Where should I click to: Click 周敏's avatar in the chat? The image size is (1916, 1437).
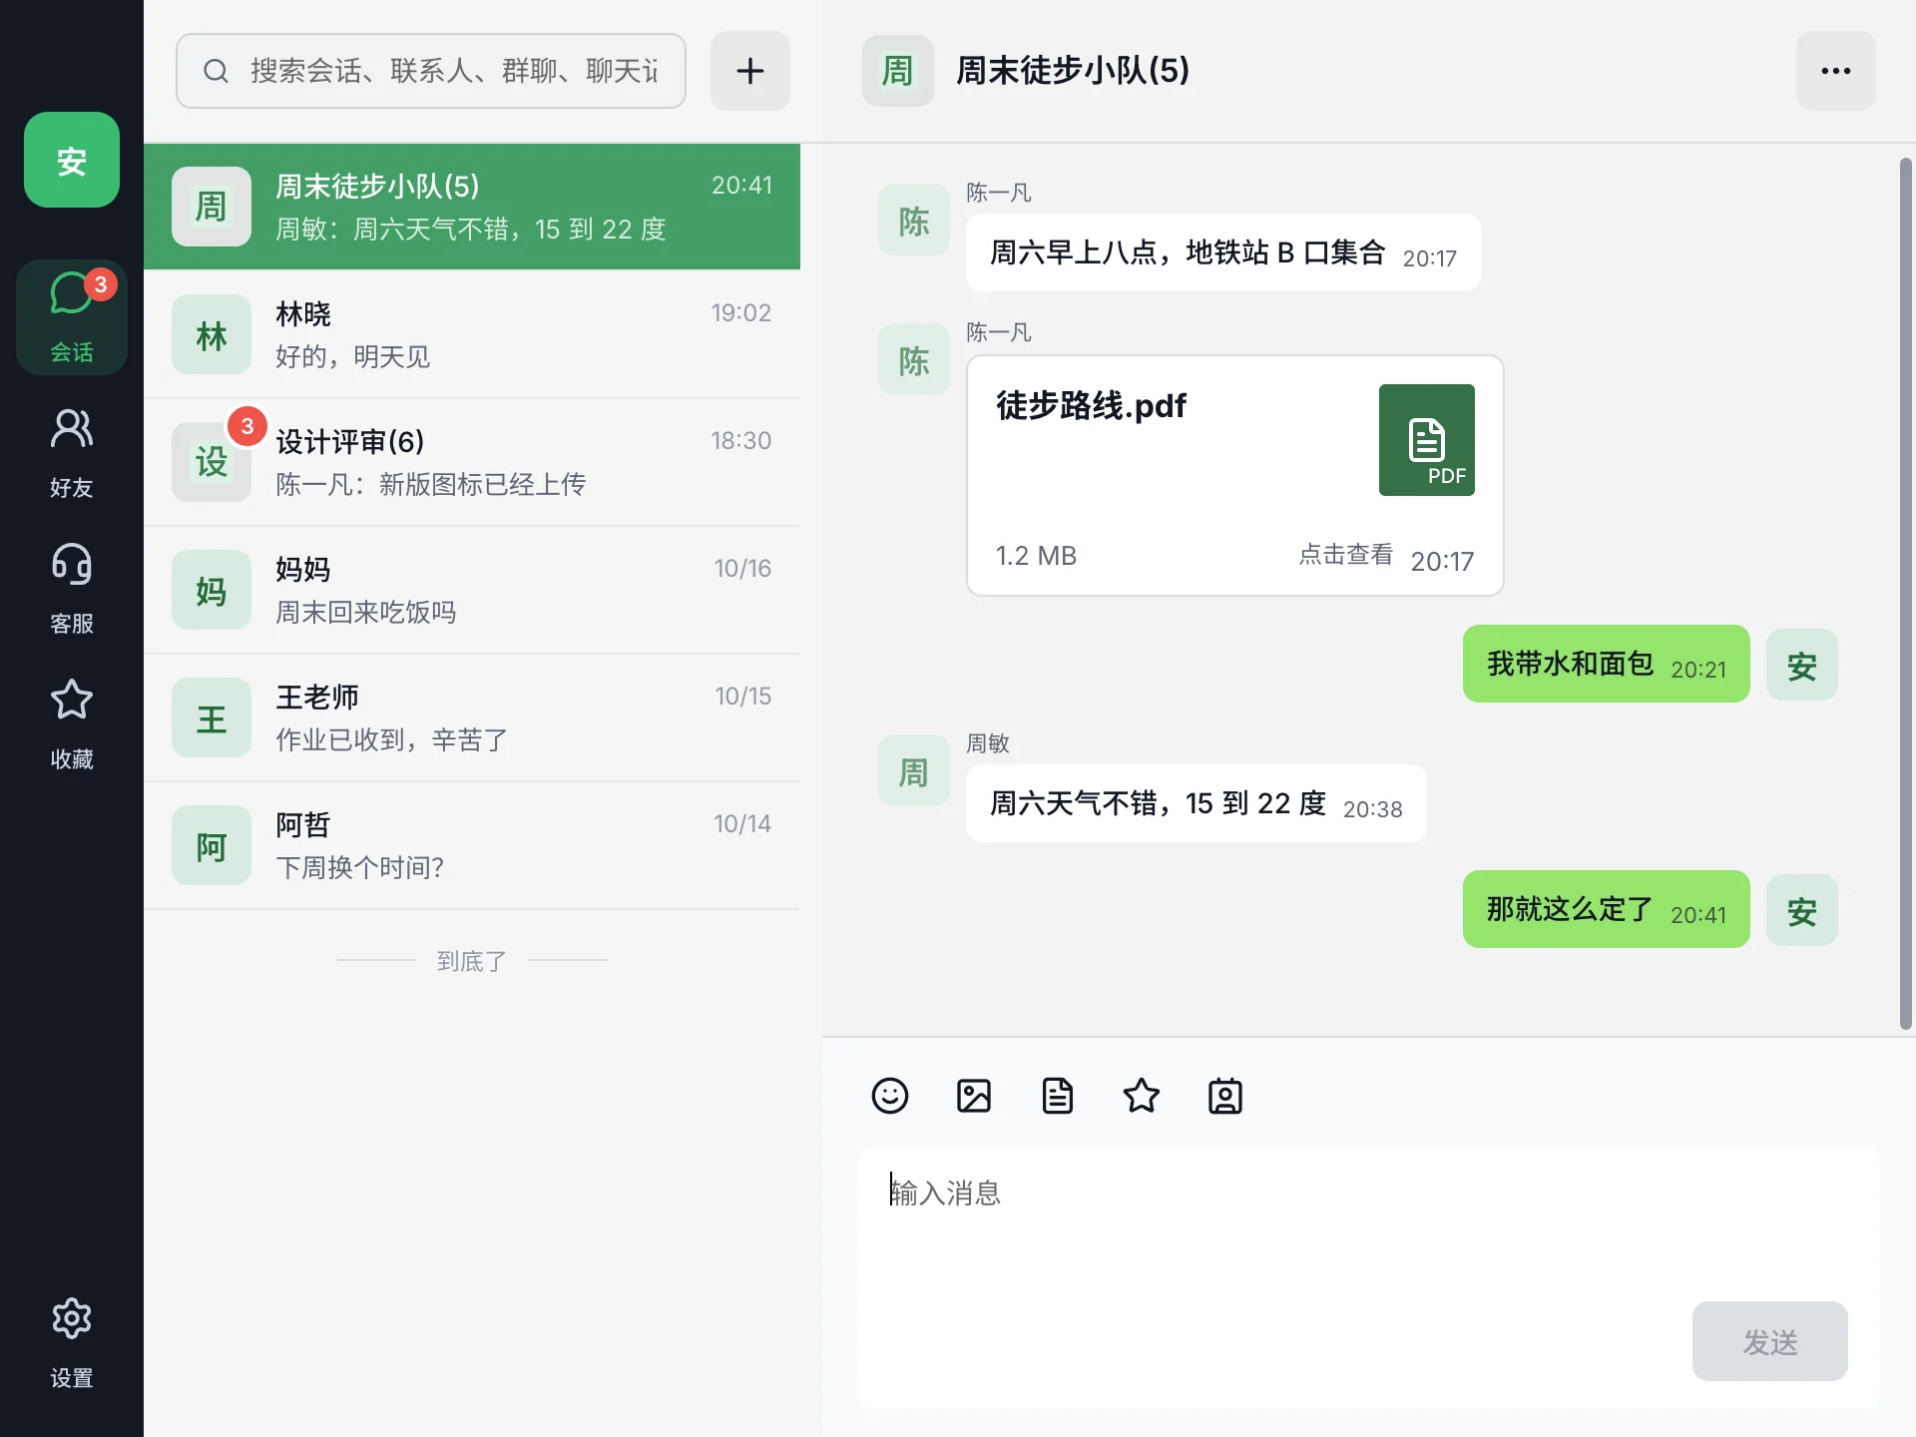tap(914, 770)
